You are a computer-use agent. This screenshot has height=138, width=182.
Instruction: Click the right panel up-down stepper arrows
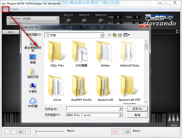(x=177, y=31)
